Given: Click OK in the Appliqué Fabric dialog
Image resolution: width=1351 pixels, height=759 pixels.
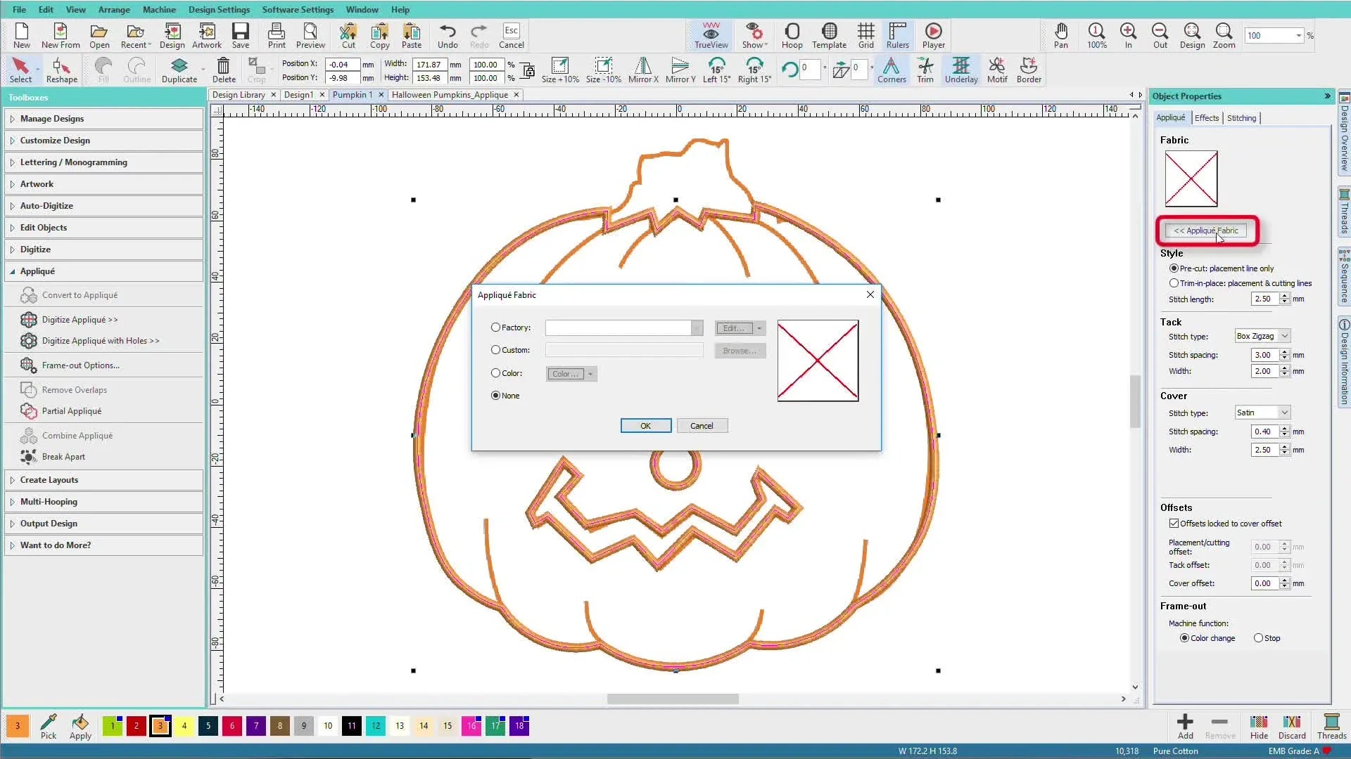Looking at the screenshot, I should point(645,425).
